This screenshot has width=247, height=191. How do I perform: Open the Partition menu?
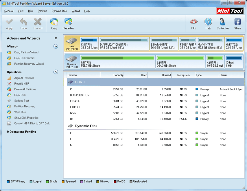pos(42,11)
